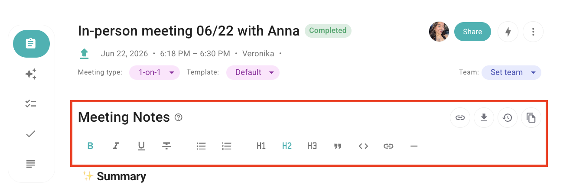Apply strikethrough formatting

click(166, 146)
